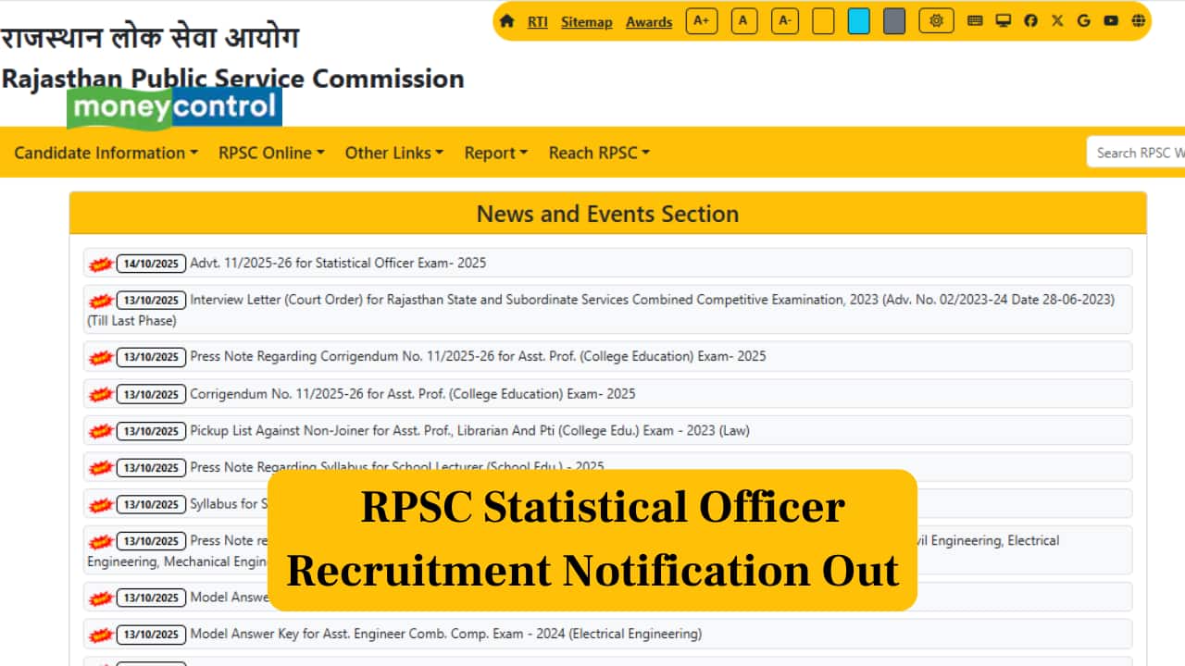Increase font size with A+ button

702,21
